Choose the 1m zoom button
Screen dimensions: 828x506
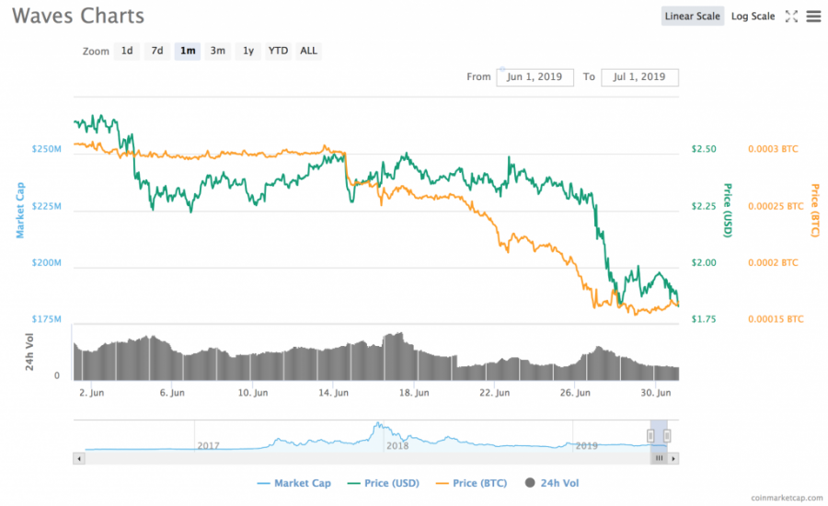click(x=188, y=51)
